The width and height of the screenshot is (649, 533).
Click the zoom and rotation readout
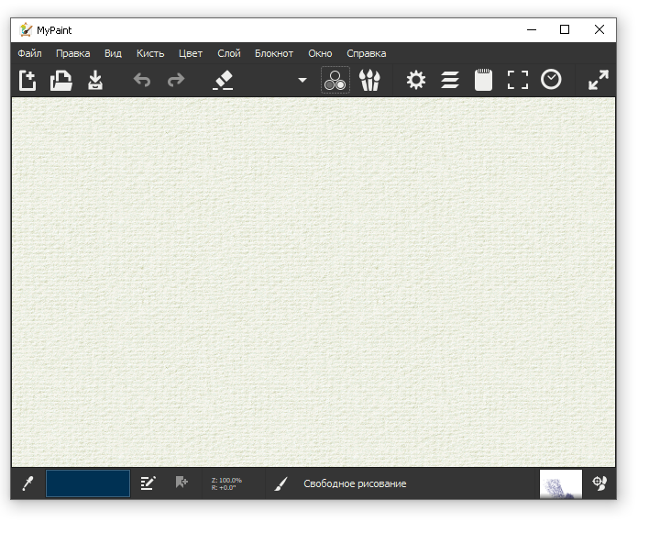(226, 484)
